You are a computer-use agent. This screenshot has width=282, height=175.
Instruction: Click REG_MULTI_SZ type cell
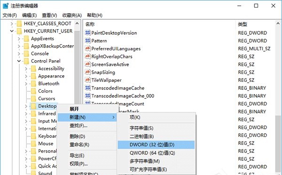[x=254, y=48]
